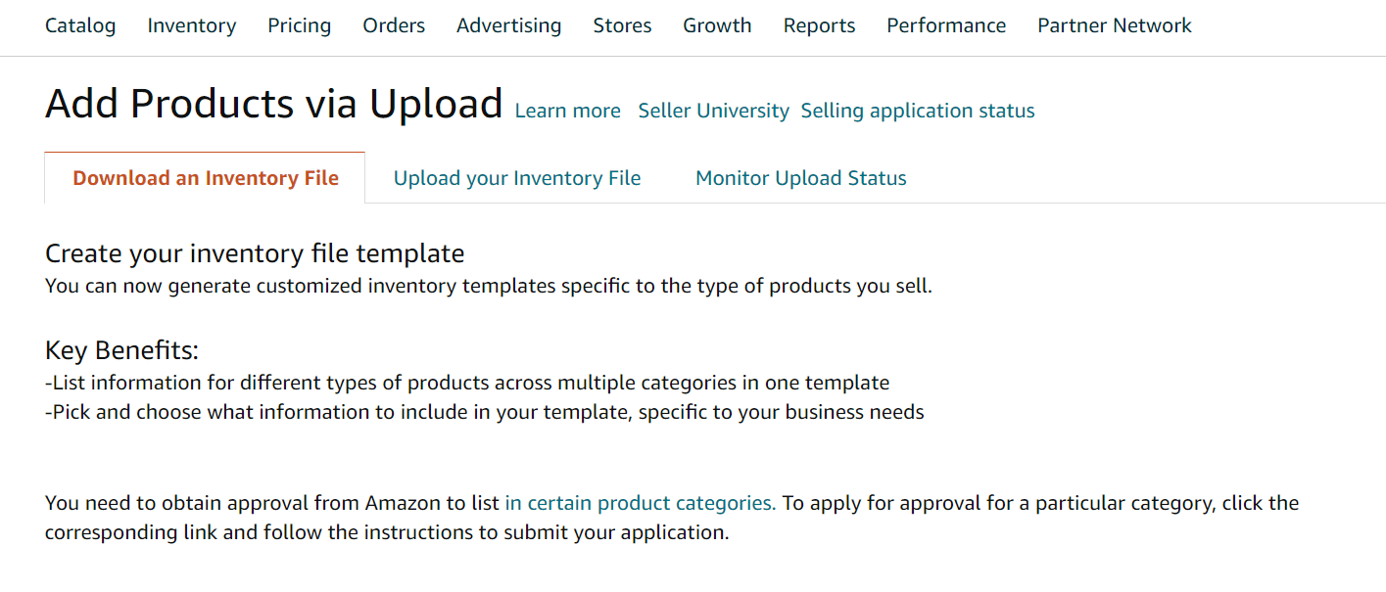Open the Orders menu
This screenshot has width=1386, height=592.
(394, 26)
